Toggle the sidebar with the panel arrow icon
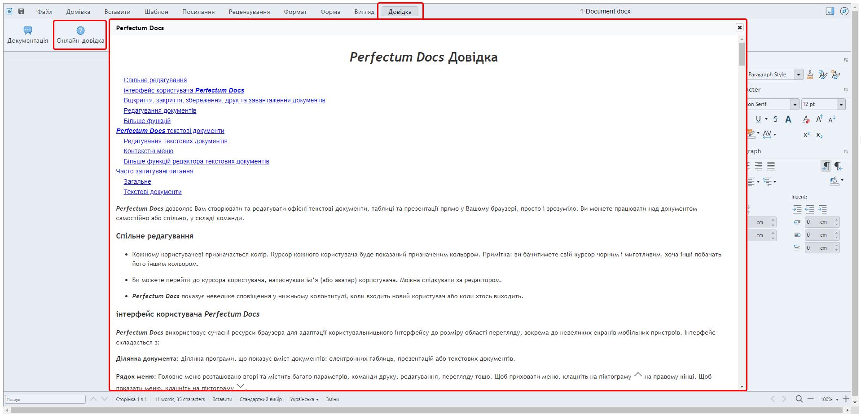 [830, 11]
